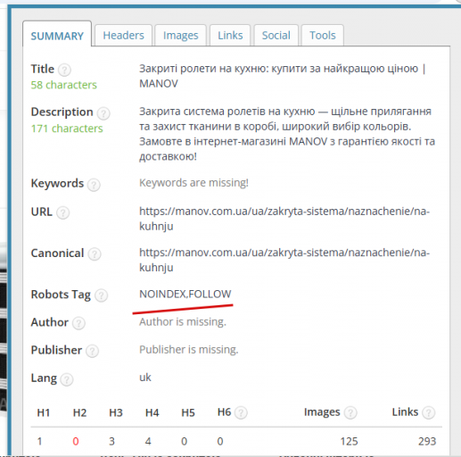
Task: Click the help icon beside Links column header
Action: click(429, 413)
